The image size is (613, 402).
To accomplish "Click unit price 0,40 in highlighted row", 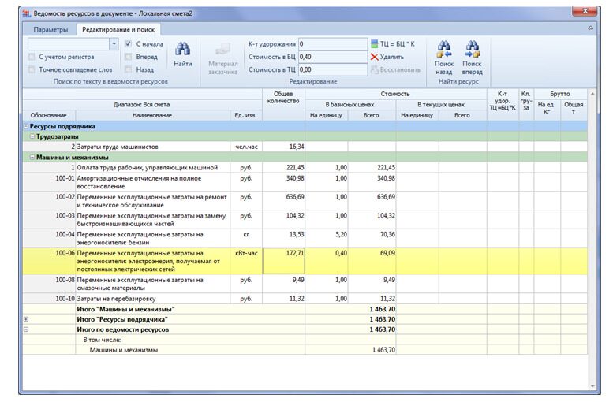I will [341, 253].
